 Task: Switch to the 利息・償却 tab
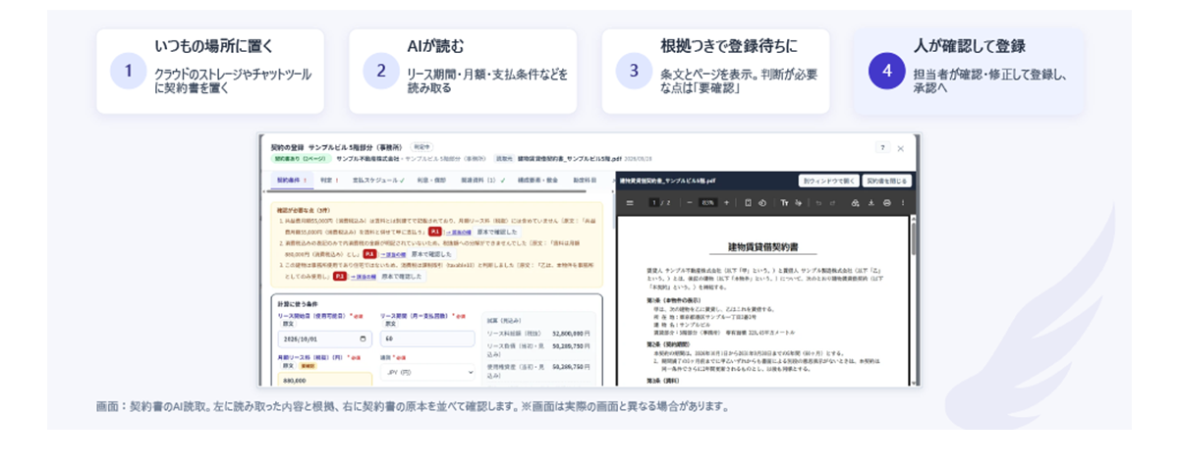(x=431, y=181)
